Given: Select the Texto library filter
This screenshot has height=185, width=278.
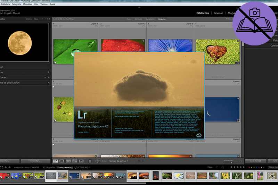Looking at the screenshot, I should [x=129, y=19].
